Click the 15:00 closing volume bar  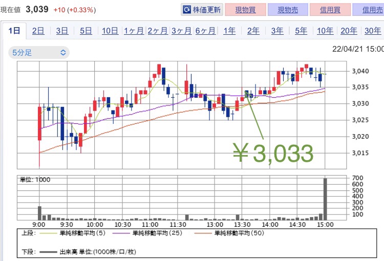pos(325,199)
